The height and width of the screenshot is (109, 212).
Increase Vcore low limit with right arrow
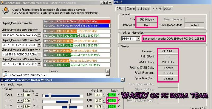[x=22, y=95]
